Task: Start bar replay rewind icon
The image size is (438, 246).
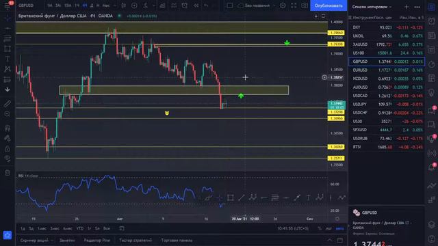Action: pos(196,5)
